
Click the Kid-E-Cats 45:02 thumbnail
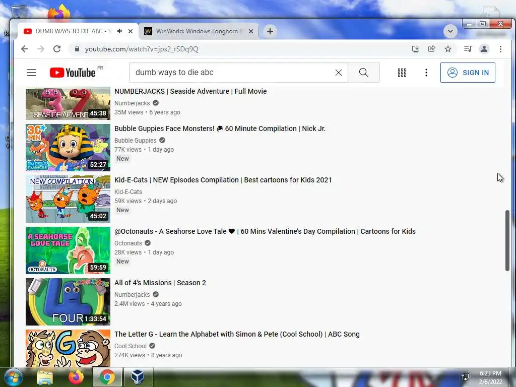pos(68,199)
